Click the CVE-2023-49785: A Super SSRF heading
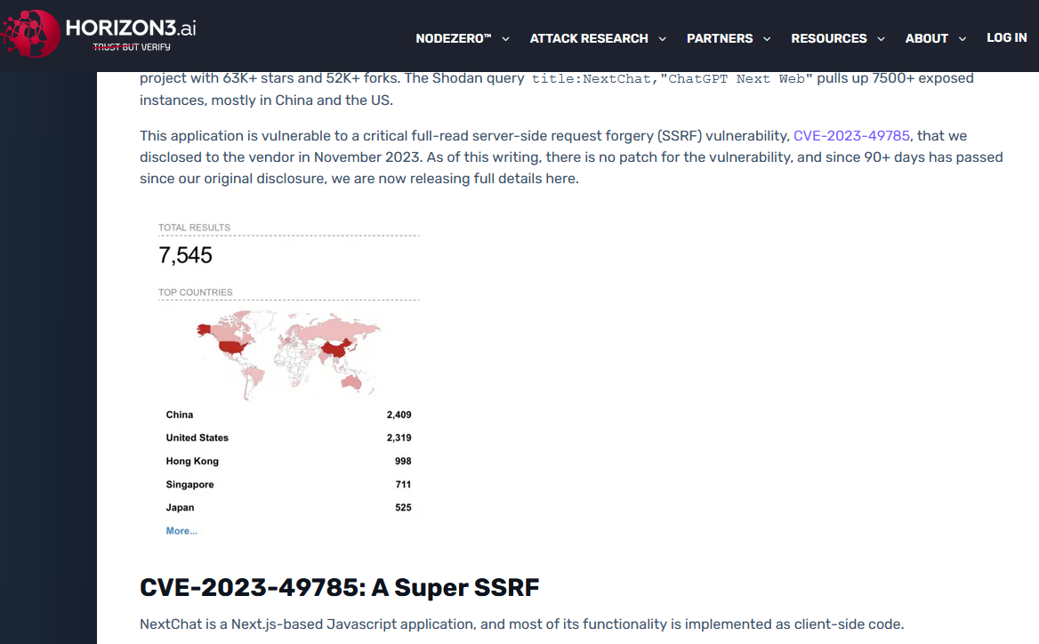1039x644 pixels. point(339,588)
